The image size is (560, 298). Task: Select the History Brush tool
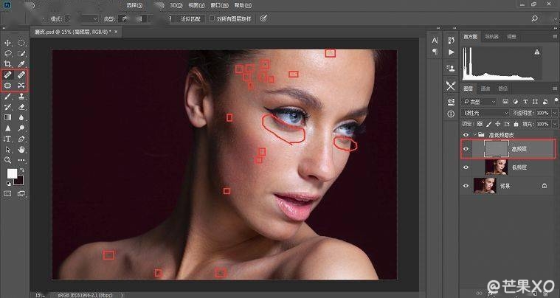pyautogui.click(x=7, y=107)
